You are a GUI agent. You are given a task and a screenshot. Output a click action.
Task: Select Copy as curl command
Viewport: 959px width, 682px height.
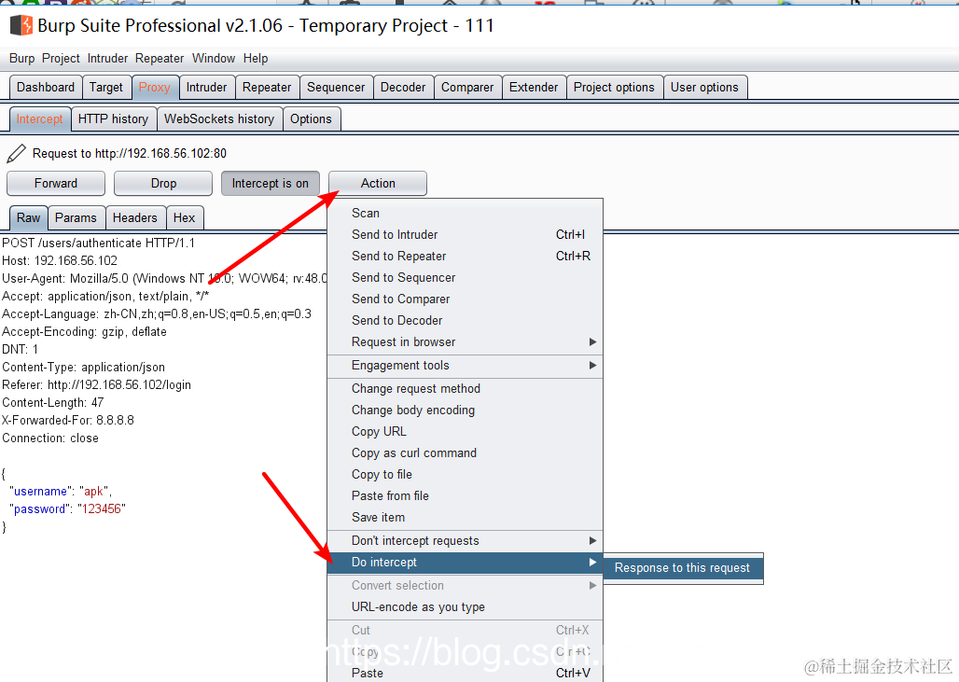465,453
